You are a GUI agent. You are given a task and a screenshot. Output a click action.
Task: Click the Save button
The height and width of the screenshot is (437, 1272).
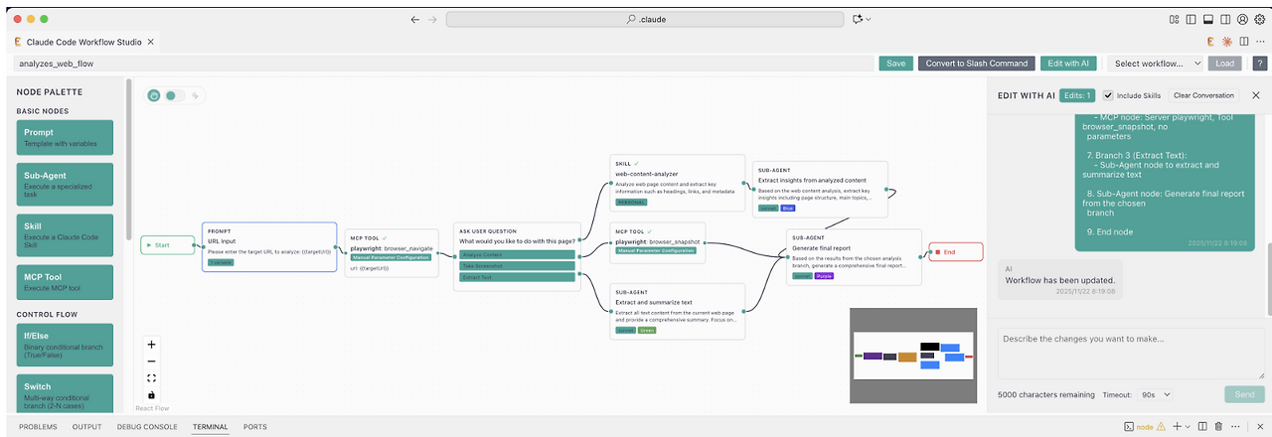pyautogui.click(x=895, y=63)
